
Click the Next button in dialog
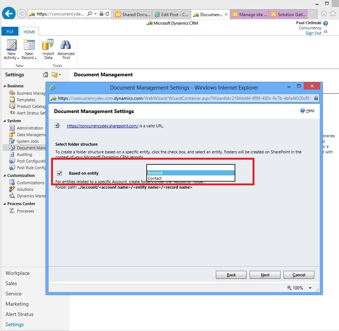tap(265, 275)
